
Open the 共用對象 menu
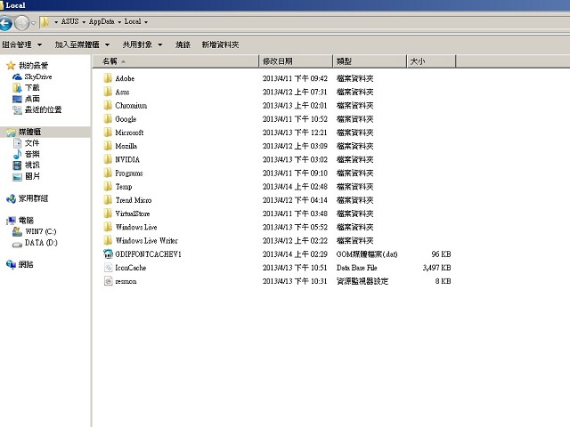pos(142,44)
